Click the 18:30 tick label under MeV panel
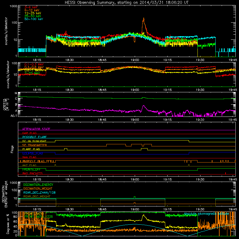Screen dimensions: 239x239 pyautogui.click(x=70, y=90)
